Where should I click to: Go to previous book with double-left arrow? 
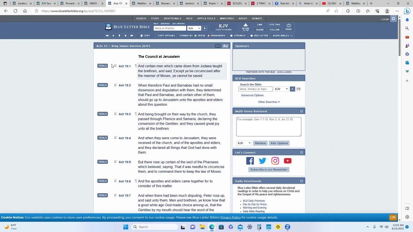click(x=107, y=35)
